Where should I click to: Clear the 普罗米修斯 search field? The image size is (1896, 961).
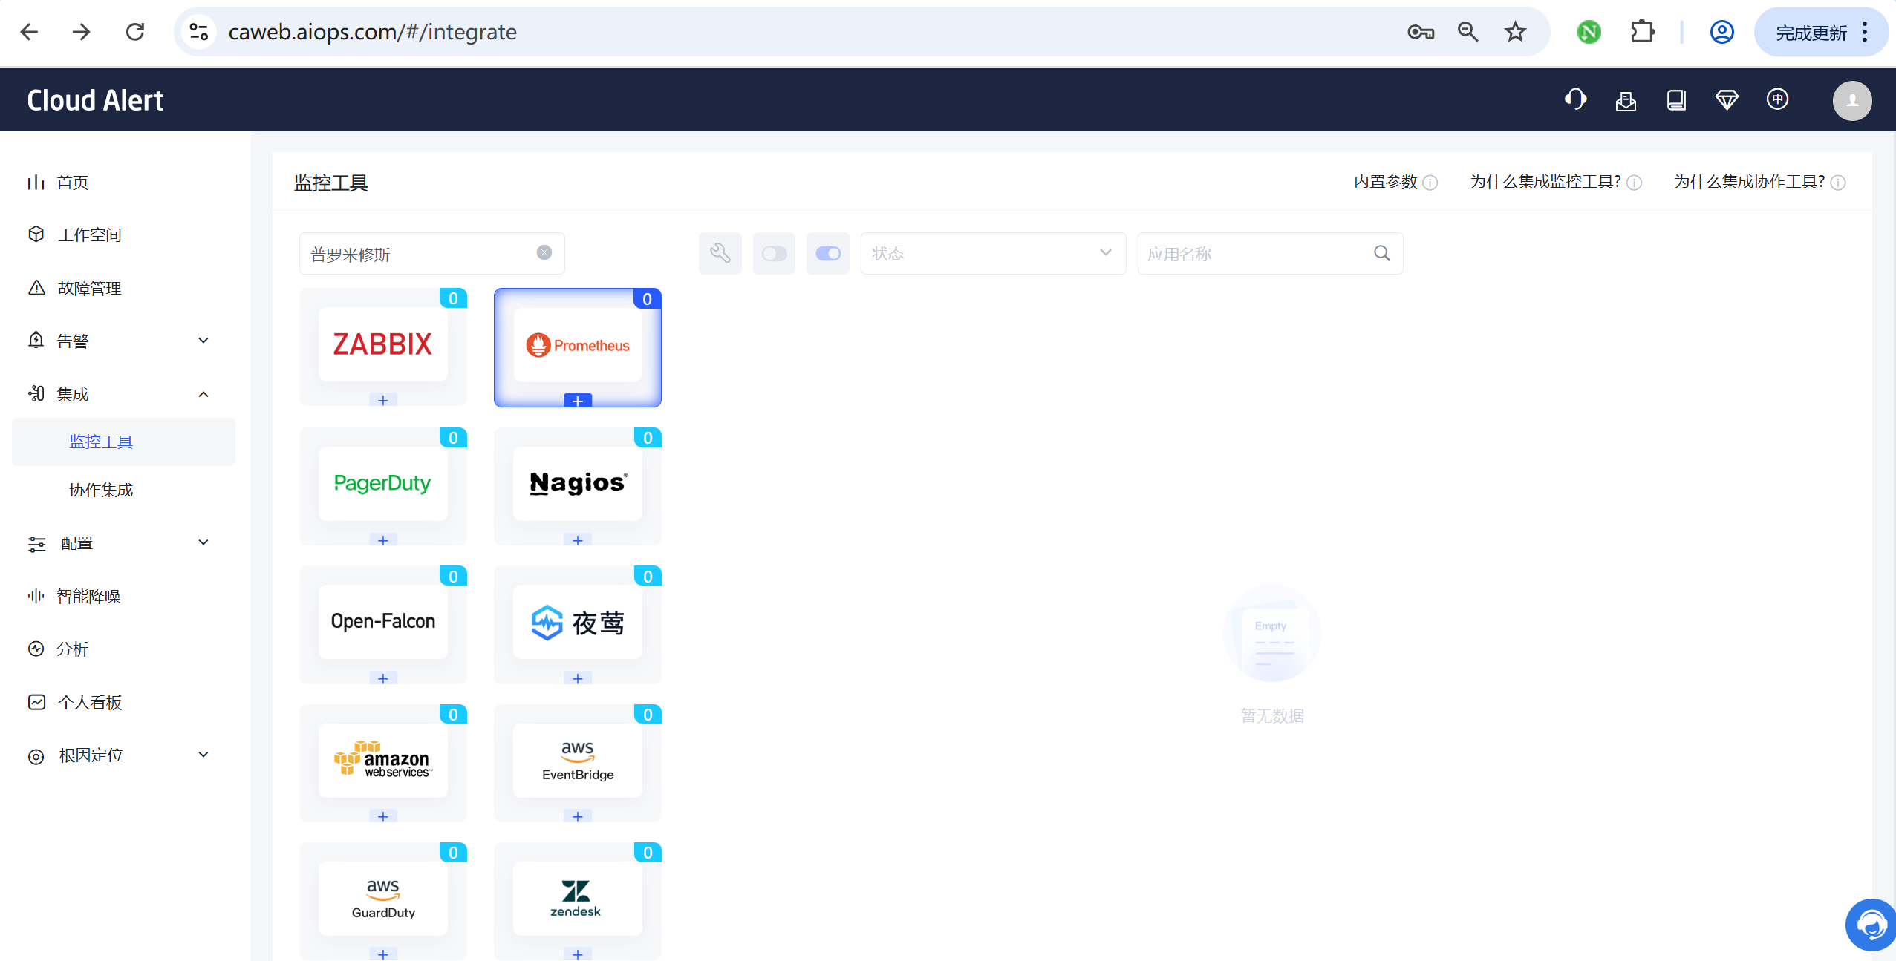544,253
